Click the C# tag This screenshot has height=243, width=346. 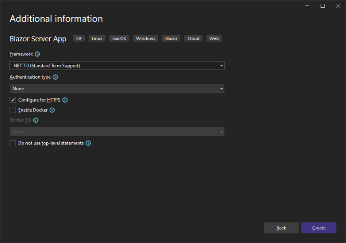pos(79,38)
